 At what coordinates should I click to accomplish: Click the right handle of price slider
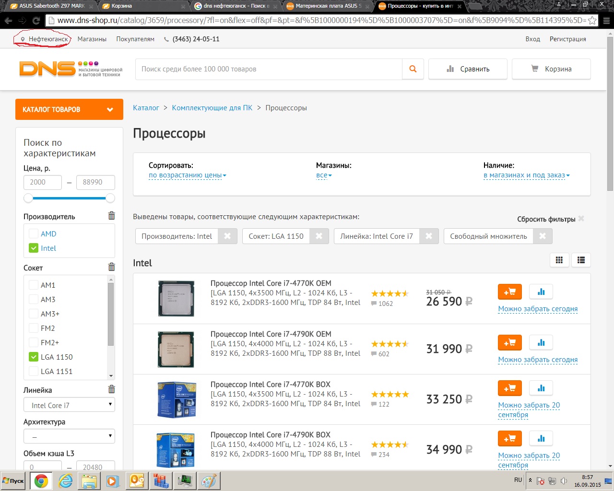[x=110, y=198]
